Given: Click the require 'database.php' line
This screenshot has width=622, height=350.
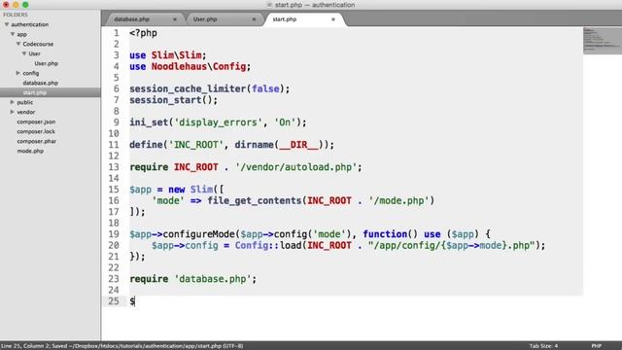Looking at the screenshot, I should (192, 279).
